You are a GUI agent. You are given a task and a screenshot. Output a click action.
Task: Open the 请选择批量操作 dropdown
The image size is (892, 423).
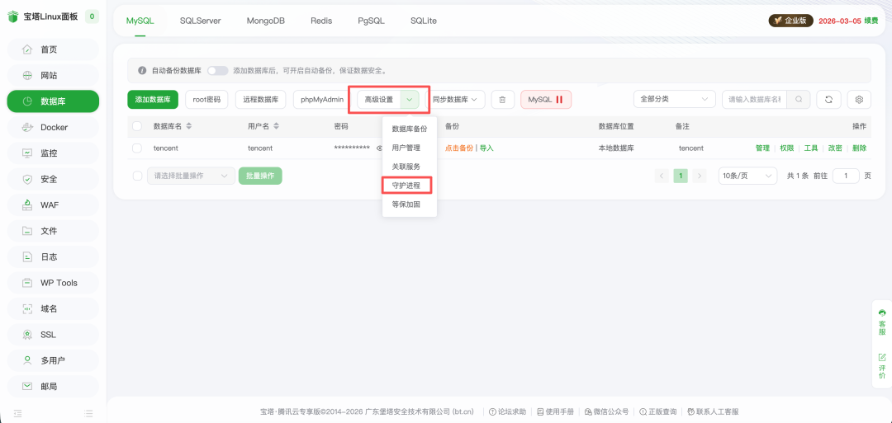[x=191, y=176]
